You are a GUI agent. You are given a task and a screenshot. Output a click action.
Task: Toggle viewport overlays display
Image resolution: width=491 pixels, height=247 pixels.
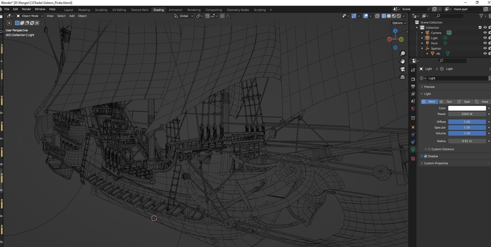click(366, 16)
